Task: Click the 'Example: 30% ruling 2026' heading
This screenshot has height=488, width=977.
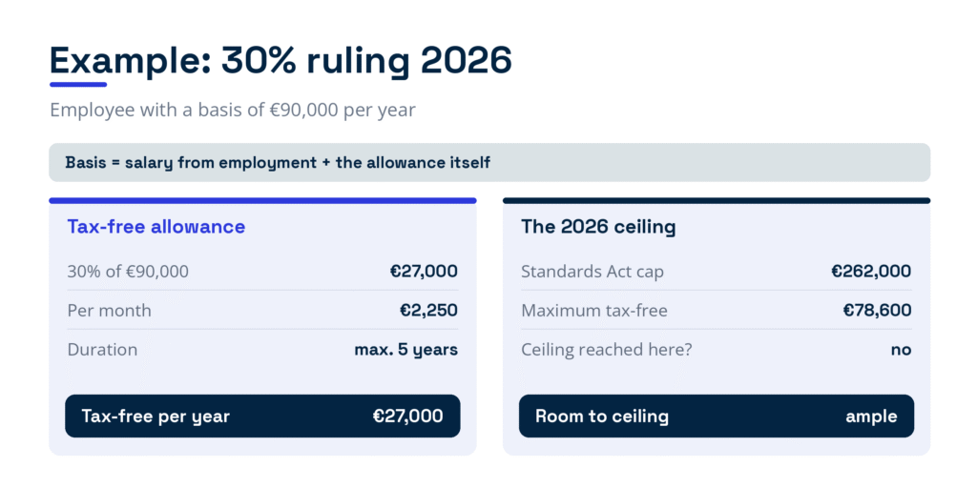Action: (x=281, y=62)
